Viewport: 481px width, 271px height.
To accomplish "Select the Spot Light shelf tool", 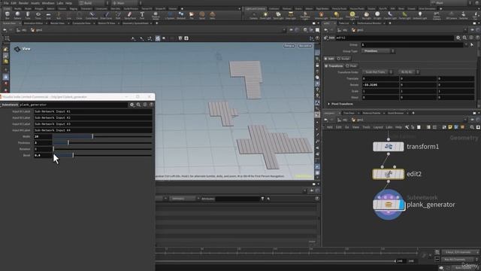I will pyautogui.click(x=278, y=15).
